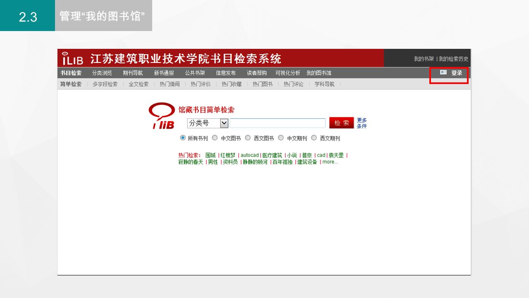Image resolution: width=529 pixels, height=298 pixels.
Task: Click the hot search term 寂静的春天
Action: coord(191,162)
